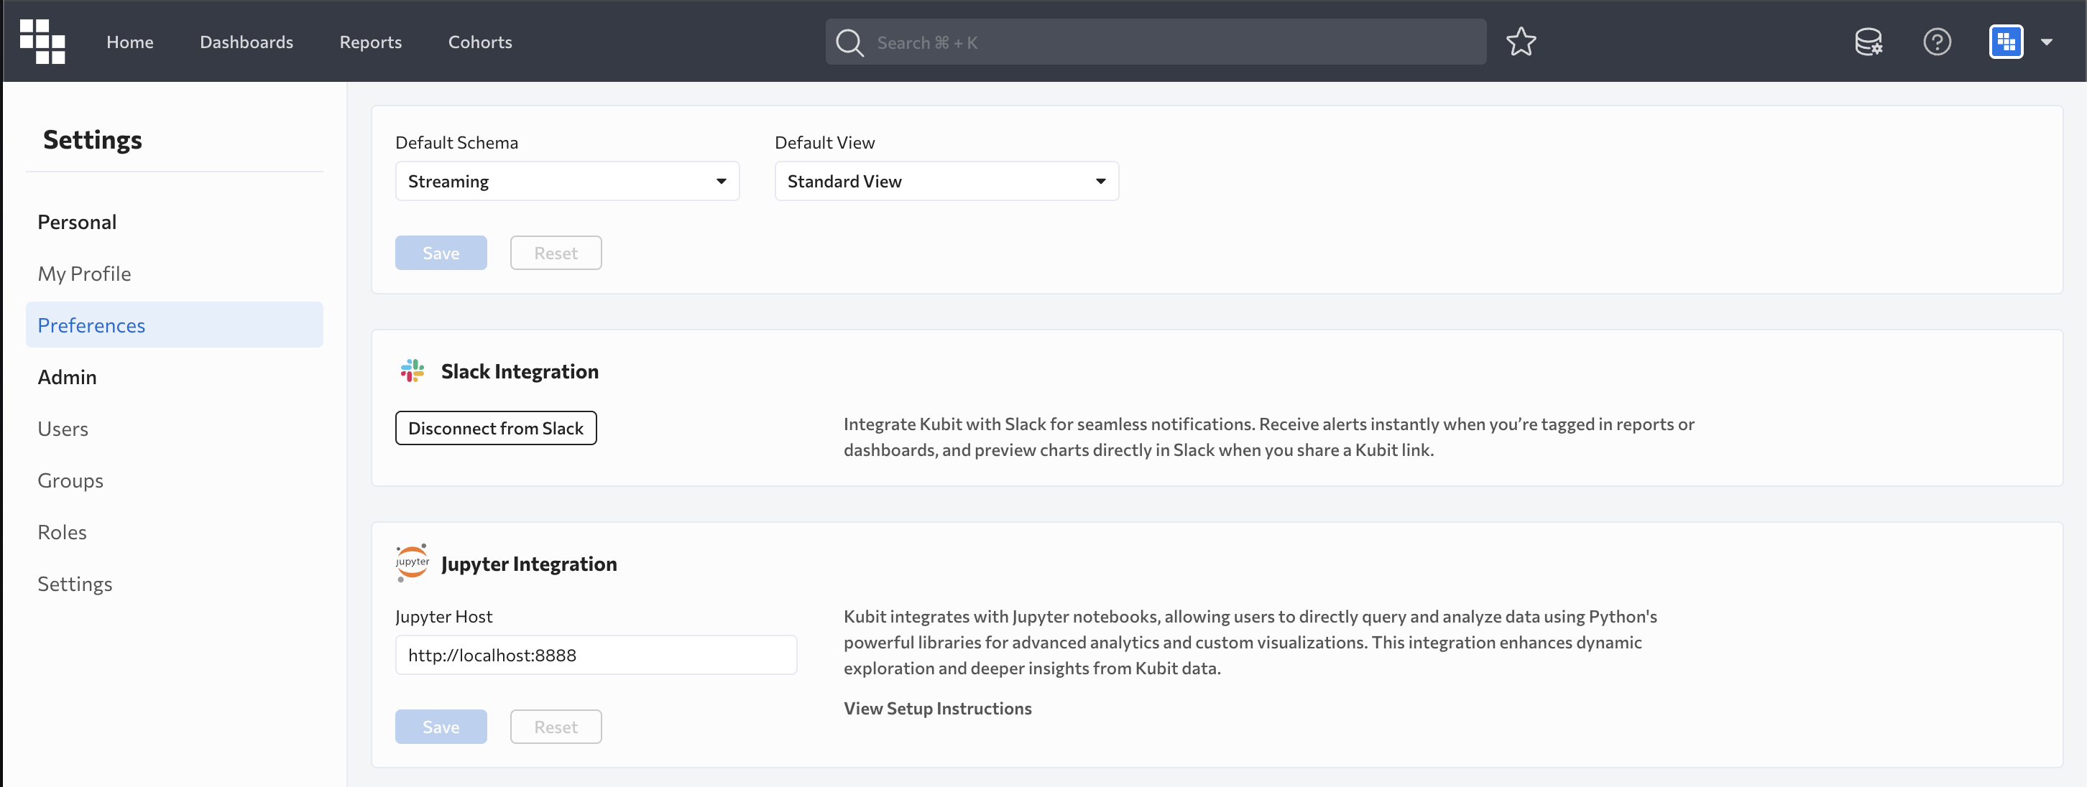Screen dimensions: 2087x787
Task: Open Roles in Admin sidebar
Action: click(63, 532)
